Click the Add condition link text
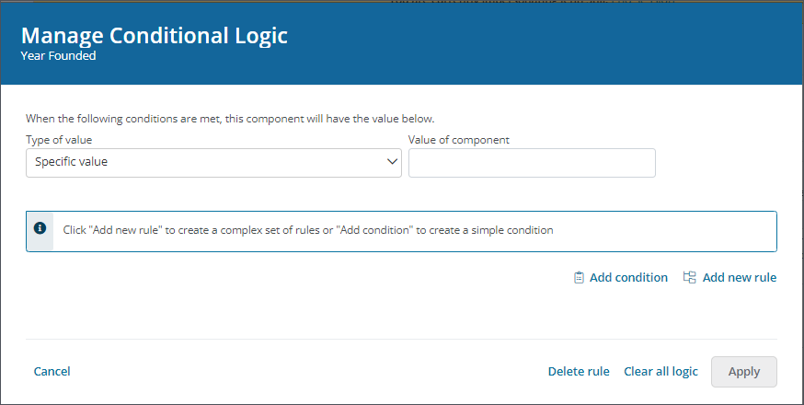The height and width of the screenshot is (405, 804). (x=628, y=277)
